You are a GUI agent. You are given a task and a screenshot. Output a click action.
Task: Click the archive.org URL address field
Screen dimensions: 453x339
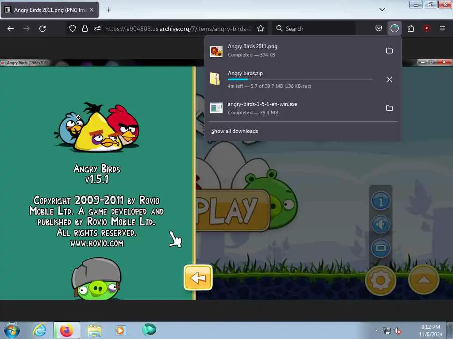tap(178, 29)
